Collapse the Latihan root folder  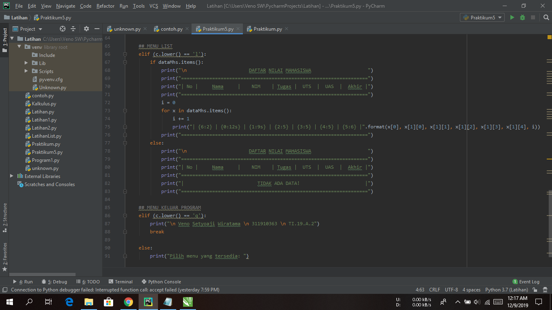coord(12,39)
